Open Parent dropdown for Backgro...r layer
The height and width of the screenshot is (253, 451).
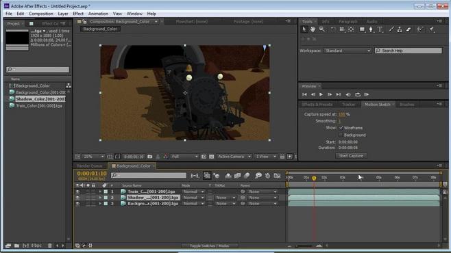[263, 204]
